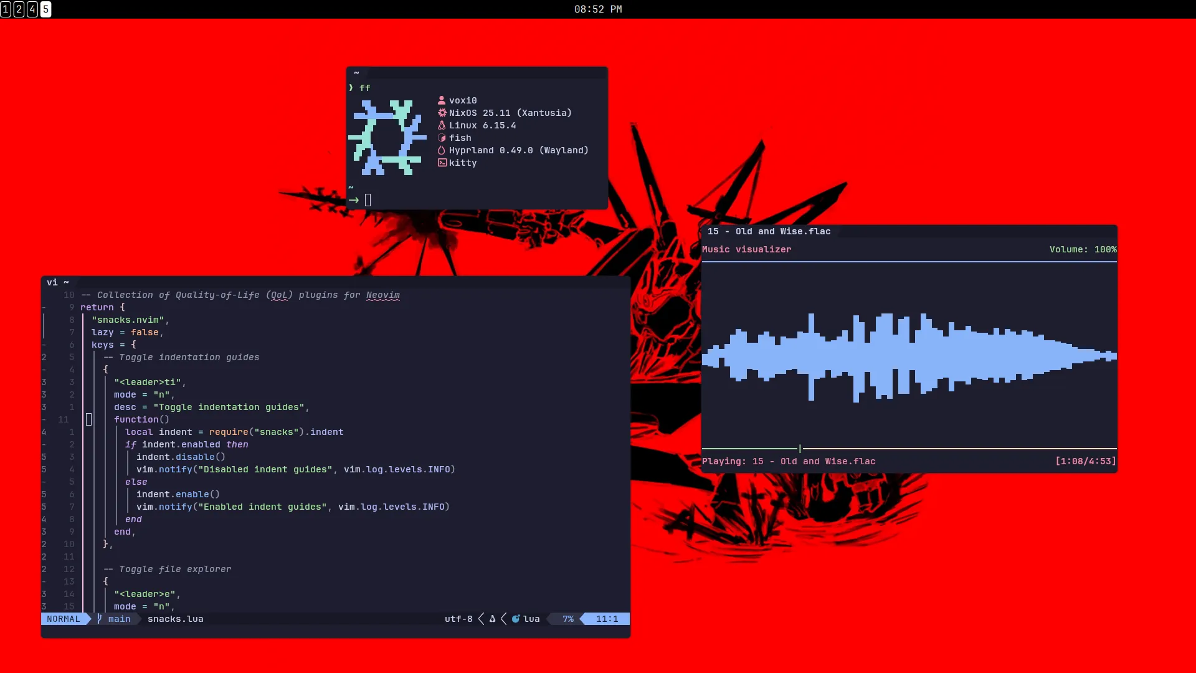Switch to workspace 2 in the bar
1196x673 pixels.
[18, 9]
